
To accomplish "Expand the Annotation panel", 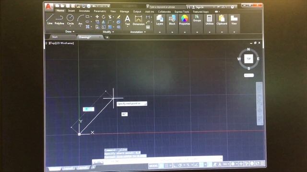I will tap(138, 32).
